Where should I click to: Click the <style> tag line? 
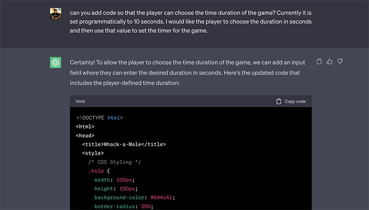[93, 153]
